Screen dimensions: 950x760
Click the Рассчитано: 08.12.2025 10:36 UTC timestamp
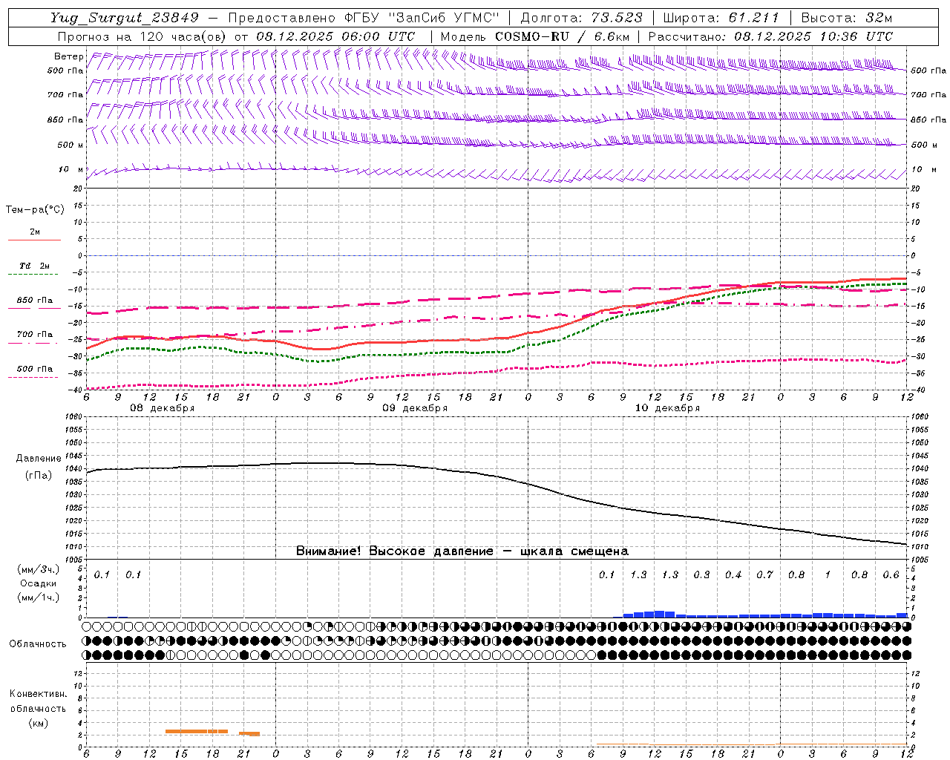(x=770, y=36)
